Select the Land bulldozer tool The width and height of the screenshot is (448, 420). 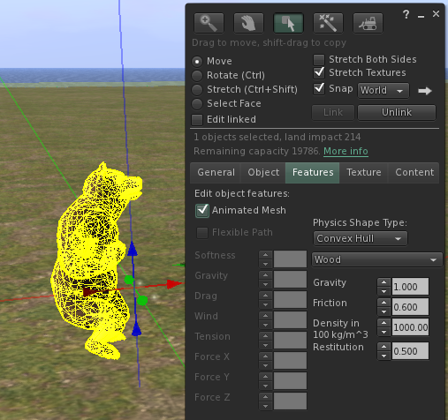[x=368, y=23]
